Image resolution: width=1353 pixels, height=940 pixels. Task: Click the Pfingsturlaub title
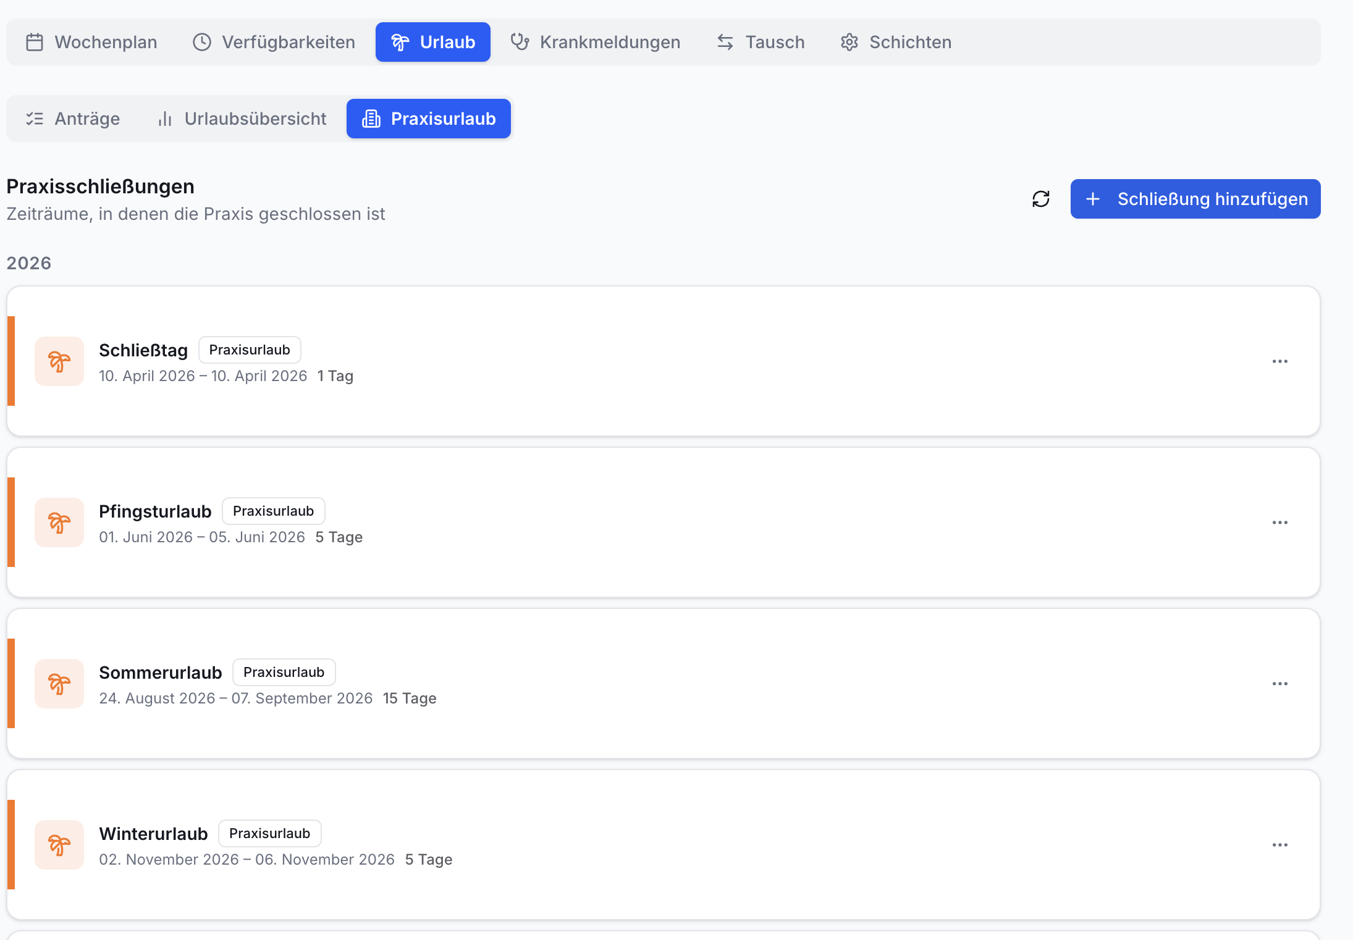pos(155,511)
